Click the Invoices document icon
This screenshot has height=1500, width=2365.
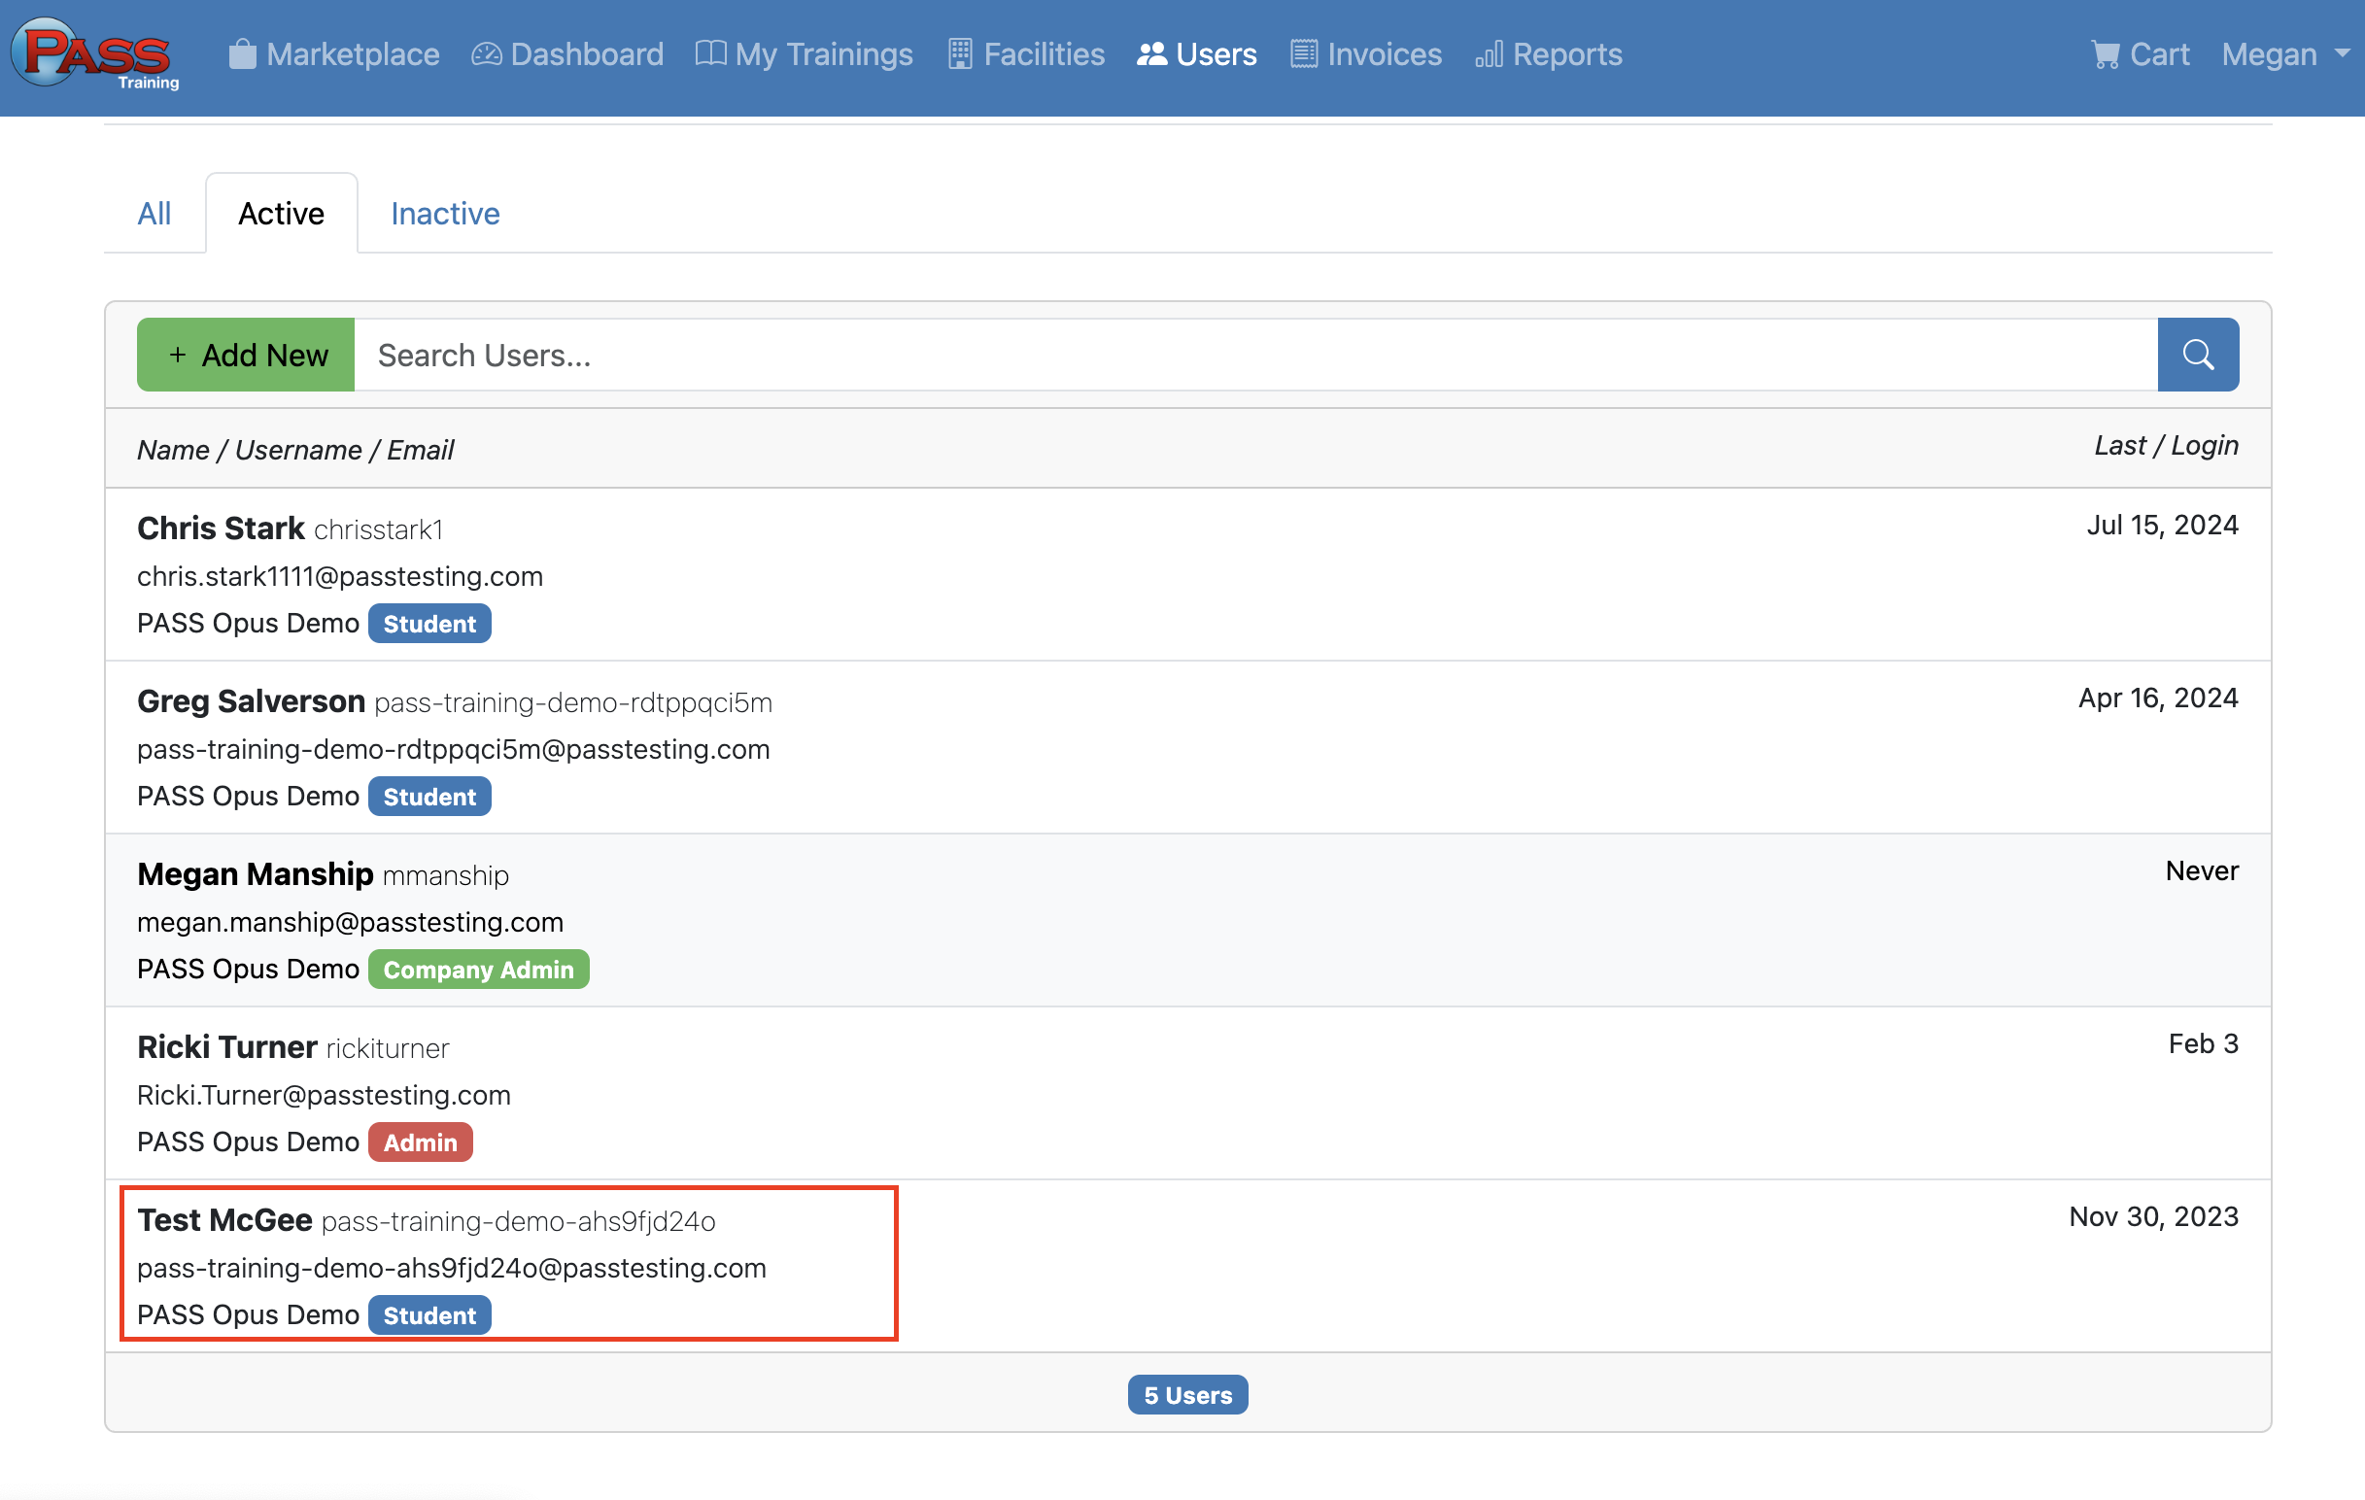(x=1303, y=54)
